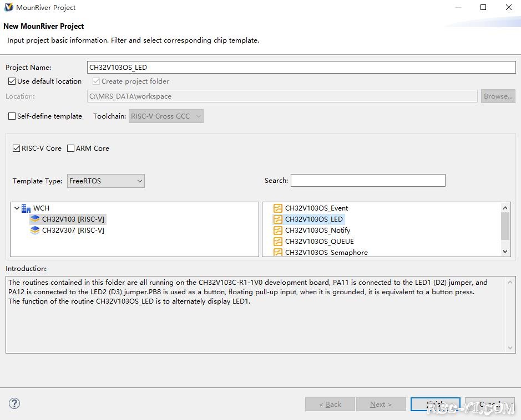This screenshot has height=420, width=521.
Task: Click the CH32V103 chip stack icon
Action: (35, 219)
